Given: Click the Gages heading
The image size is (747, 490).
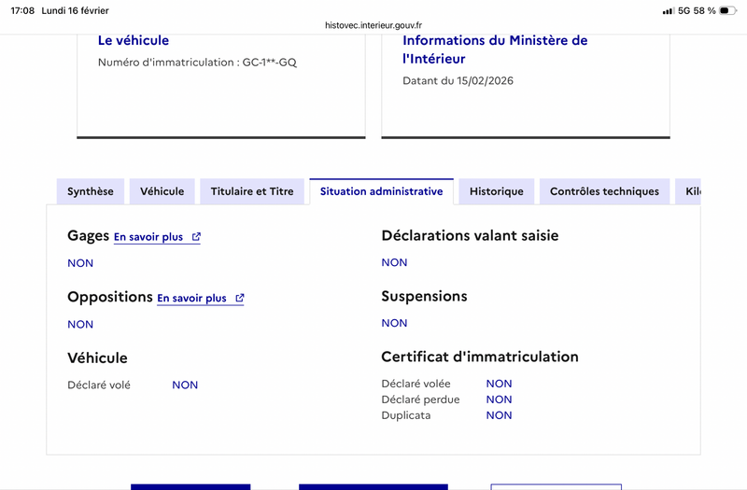Looking at the screenshot, I should [x=88, y=236].
